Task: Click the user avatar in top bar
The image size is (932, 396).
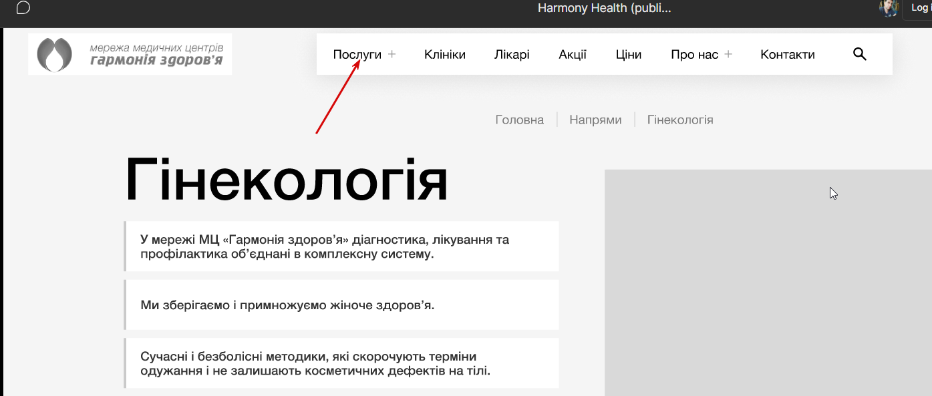Action: click(x=889, y=8)
